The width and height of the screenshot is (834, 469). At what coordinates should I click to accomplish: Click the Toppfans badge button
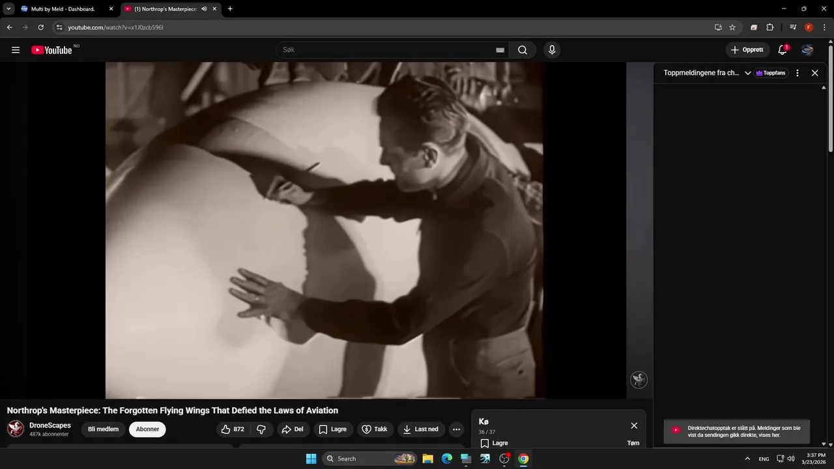[771, 73]
